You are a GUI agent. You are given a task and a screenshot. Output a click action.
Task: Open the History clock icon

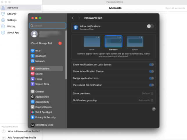pyautogui.click(x=3, y=26)
